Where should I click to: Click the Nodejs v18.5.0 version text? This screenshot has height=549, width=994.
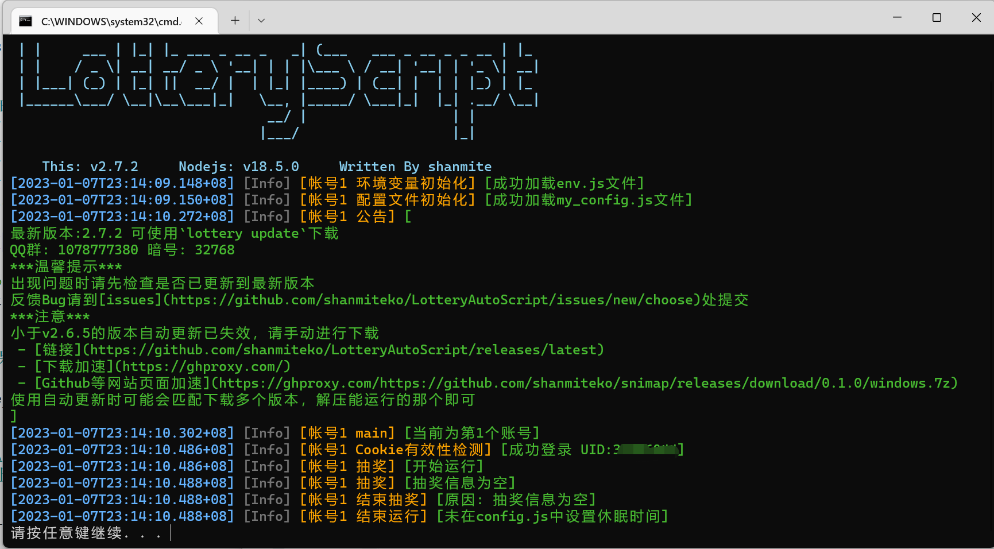tap(239, 166)
